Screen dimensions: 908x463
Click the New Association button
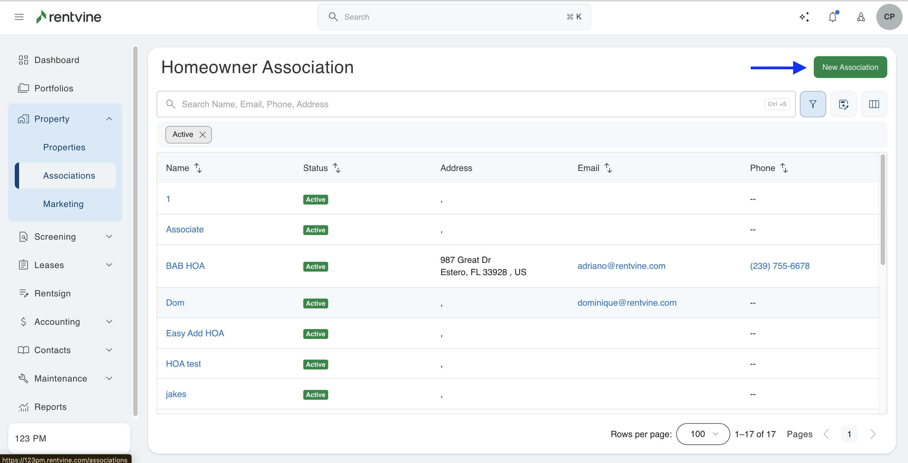850,67
